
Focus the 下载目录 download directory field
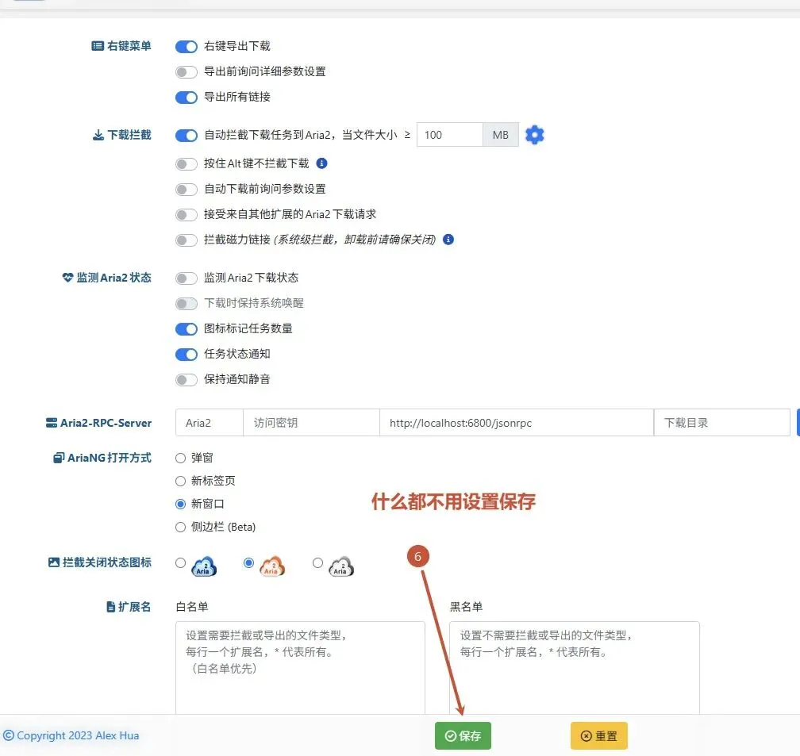722,422
